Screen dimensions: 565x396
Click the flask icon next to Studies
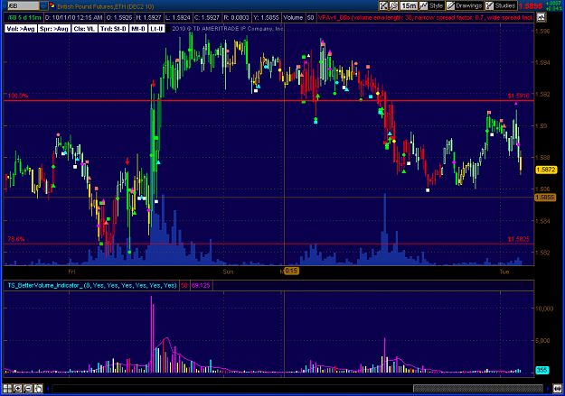(x=489, y=5)
